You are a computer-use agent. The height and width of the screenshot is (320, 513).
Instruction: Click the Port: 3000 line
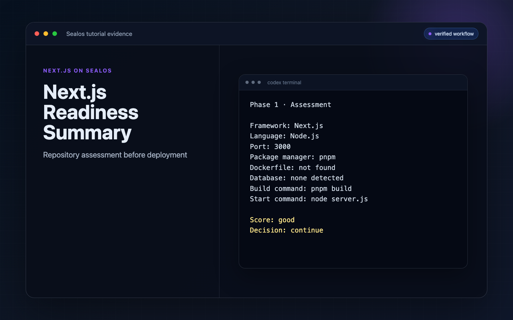[270, 147]
